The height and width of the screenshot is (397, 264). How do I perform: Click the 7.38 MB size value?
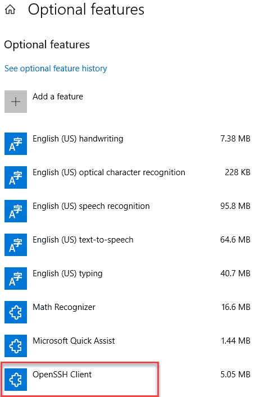click(235, 139)
